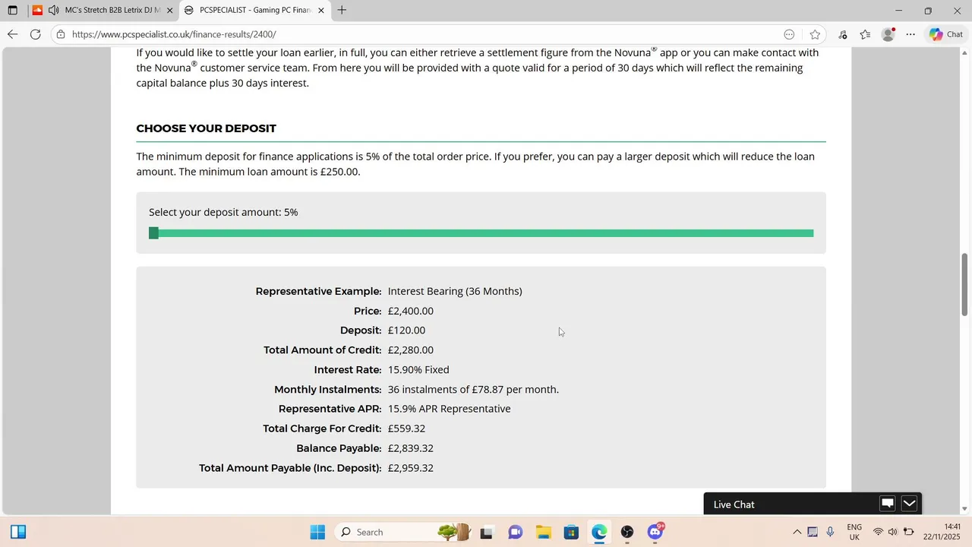Open Discord from taskbar
This screenshot has width=972, height=547.
tap(656, 532)
